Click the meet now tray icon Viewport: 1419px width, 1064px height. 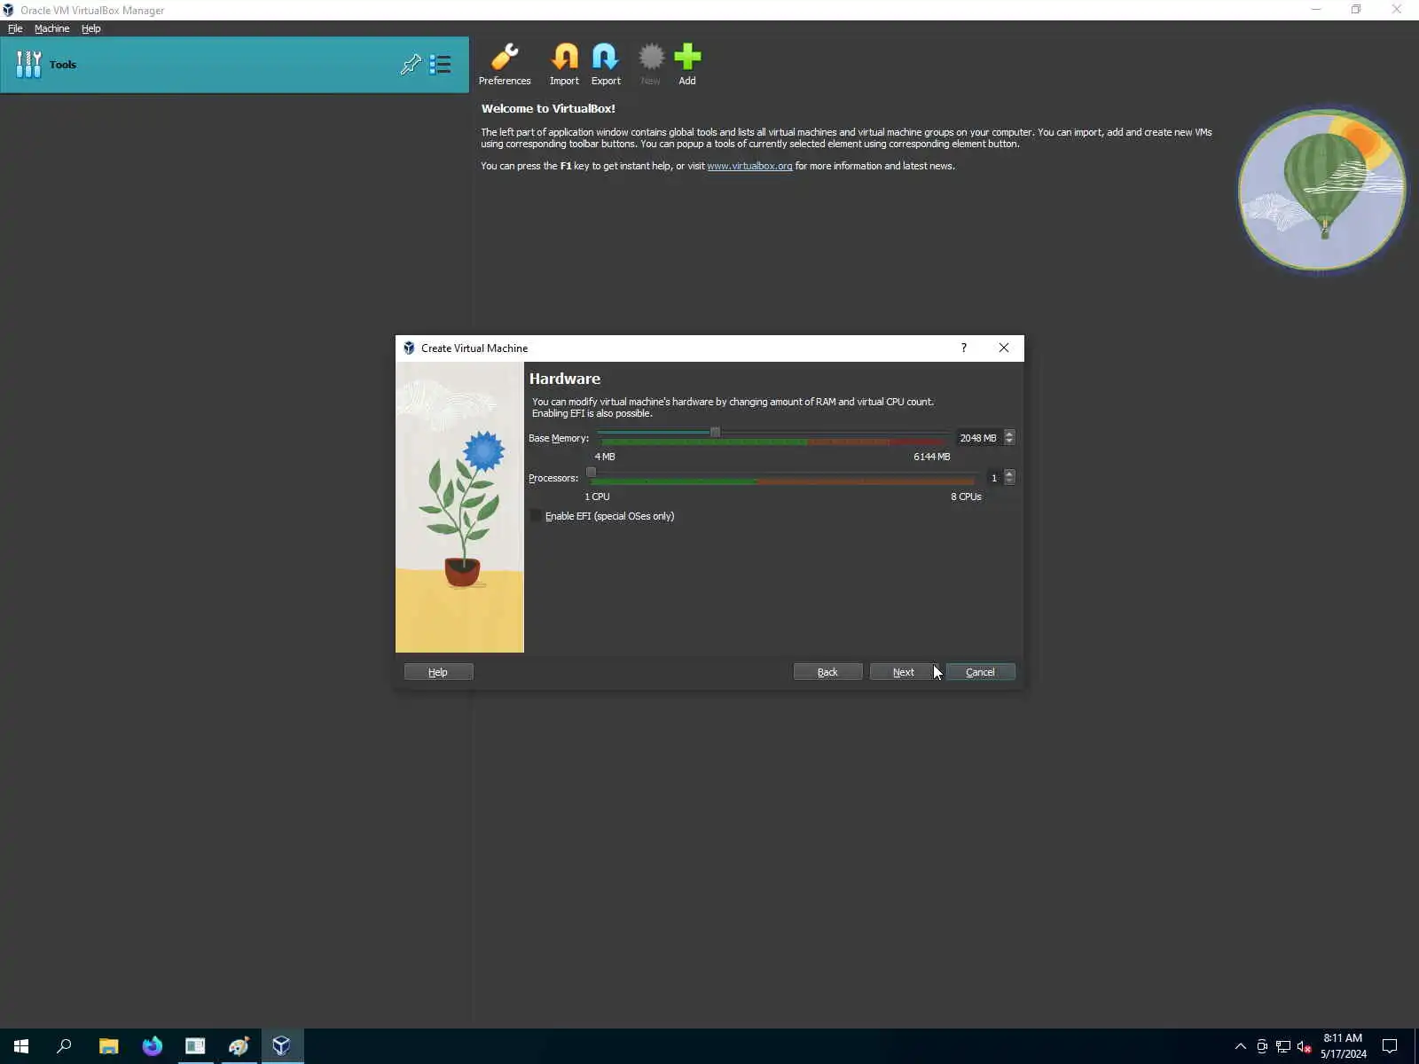pyautogui.click(x=1262, y=1047)
